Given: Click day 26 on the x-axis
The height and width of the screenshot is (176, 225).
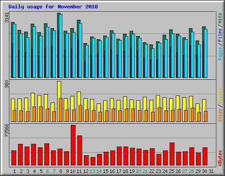Looking at the screenshot, I should point(178,171).
